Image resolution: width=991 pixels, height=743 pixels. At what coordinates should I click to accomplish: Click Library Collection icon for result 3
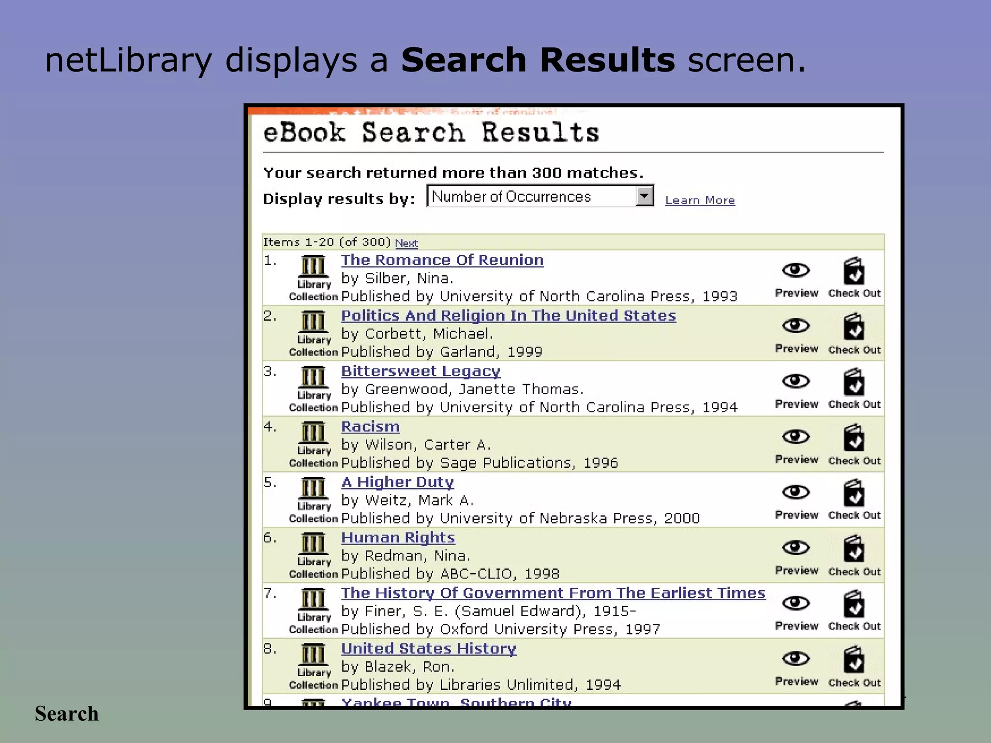click(x=313, y=389)
